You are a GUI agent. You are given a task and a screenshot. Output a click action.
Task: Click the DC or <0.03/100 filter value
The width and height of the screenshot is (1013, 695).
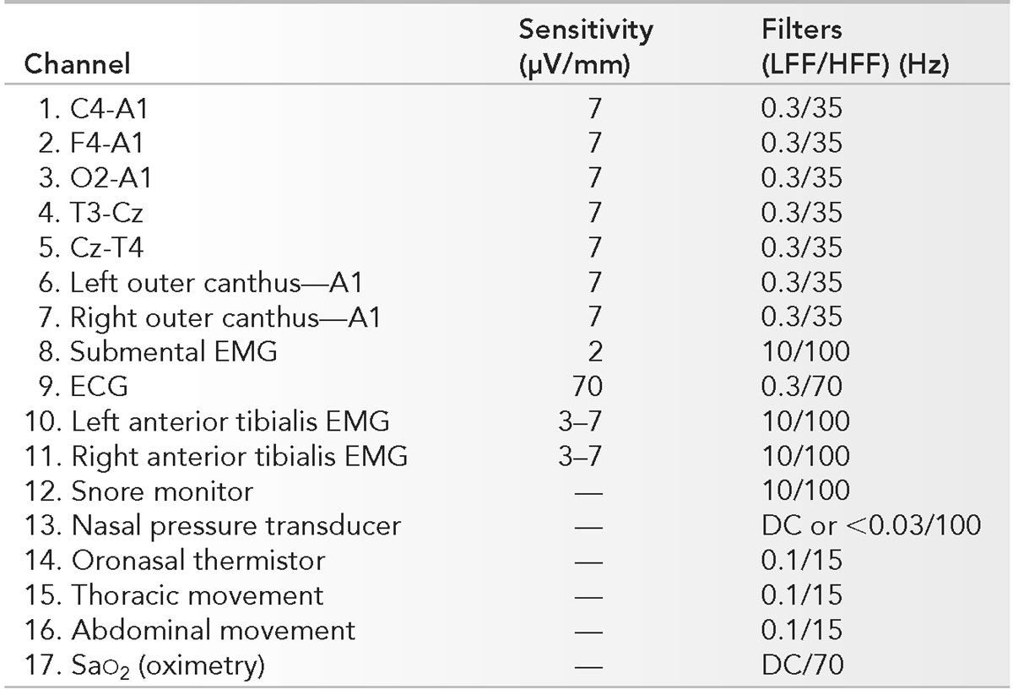(869, 525)
